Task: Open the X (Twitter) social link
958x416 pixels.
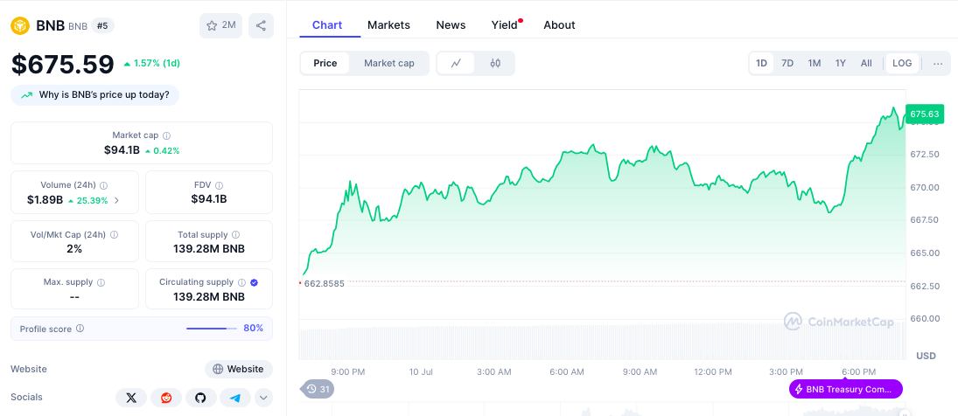Action: coord(131,398)
